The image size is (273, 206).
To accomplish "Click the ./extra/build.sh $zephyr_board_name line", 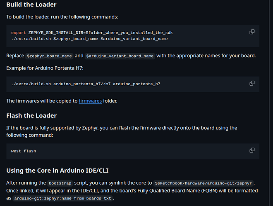I will tap(89, 39).
